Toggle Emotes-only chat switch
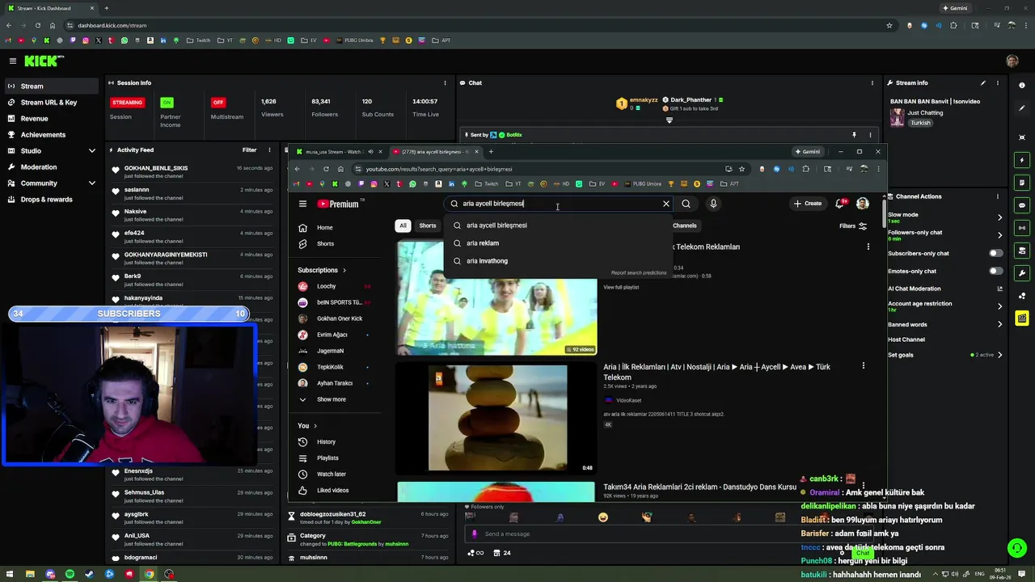This screenshot has height=582, width=1035. pos(996,271)
